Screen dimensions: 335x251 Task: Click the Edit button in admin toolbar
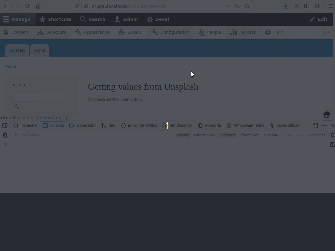pyautogui.click(x=318, y=19)
